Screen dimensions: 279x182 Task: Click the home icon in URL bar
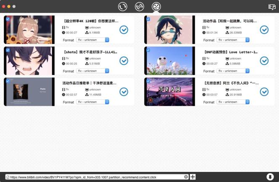click(8, 177)
